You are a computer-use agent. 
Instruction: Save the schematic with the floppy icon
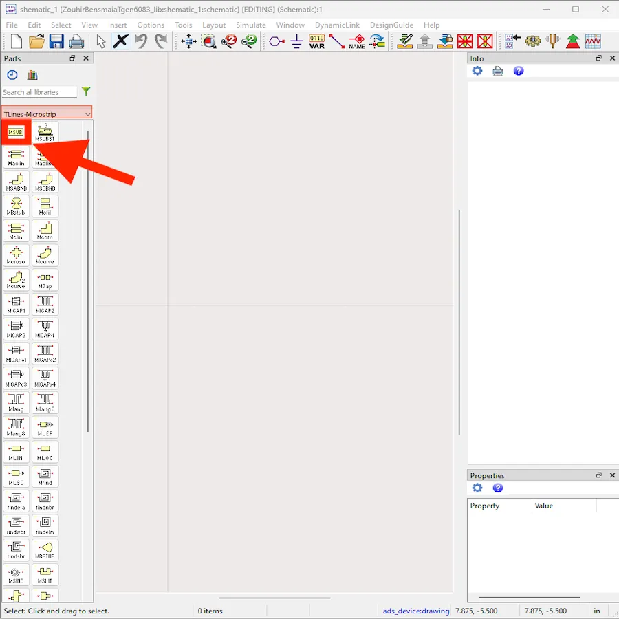tap(56, 41)
